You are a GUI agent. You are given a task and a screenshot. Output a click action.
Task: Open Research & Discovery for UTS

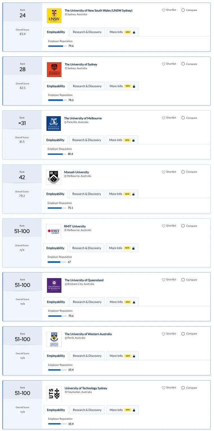tap(87, 410)
